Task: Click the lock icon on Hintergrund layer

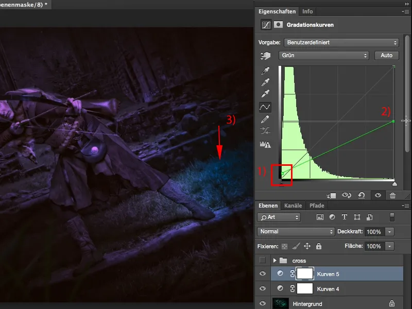Action: pyautogui.click(x=392, y=303)
